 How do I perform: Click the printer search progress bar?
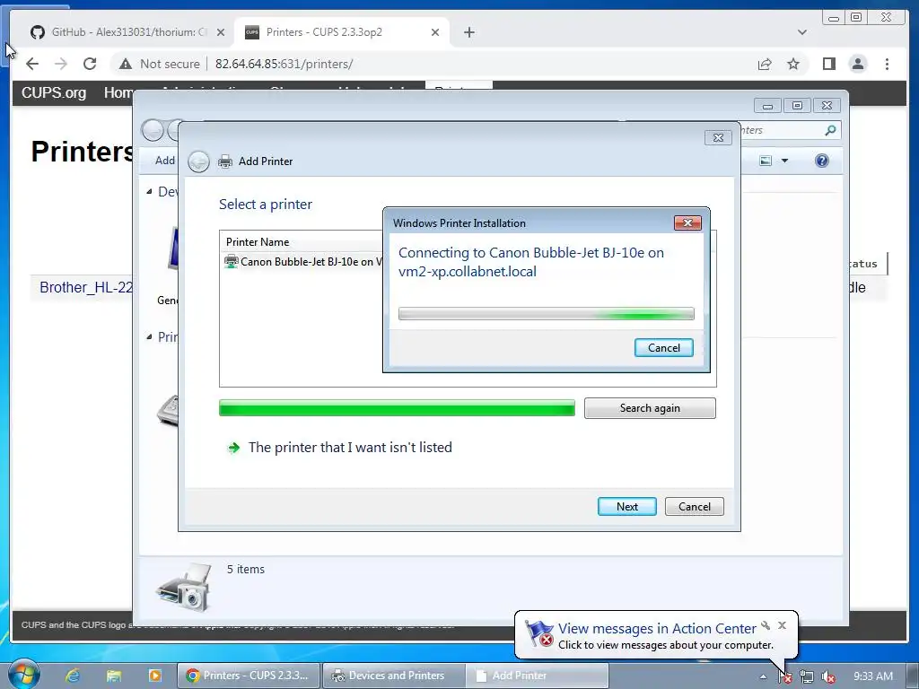[x=397, y=408]
